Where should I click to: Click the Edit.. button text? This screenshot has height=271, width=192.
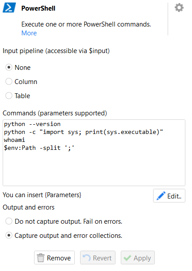(174, 196)
